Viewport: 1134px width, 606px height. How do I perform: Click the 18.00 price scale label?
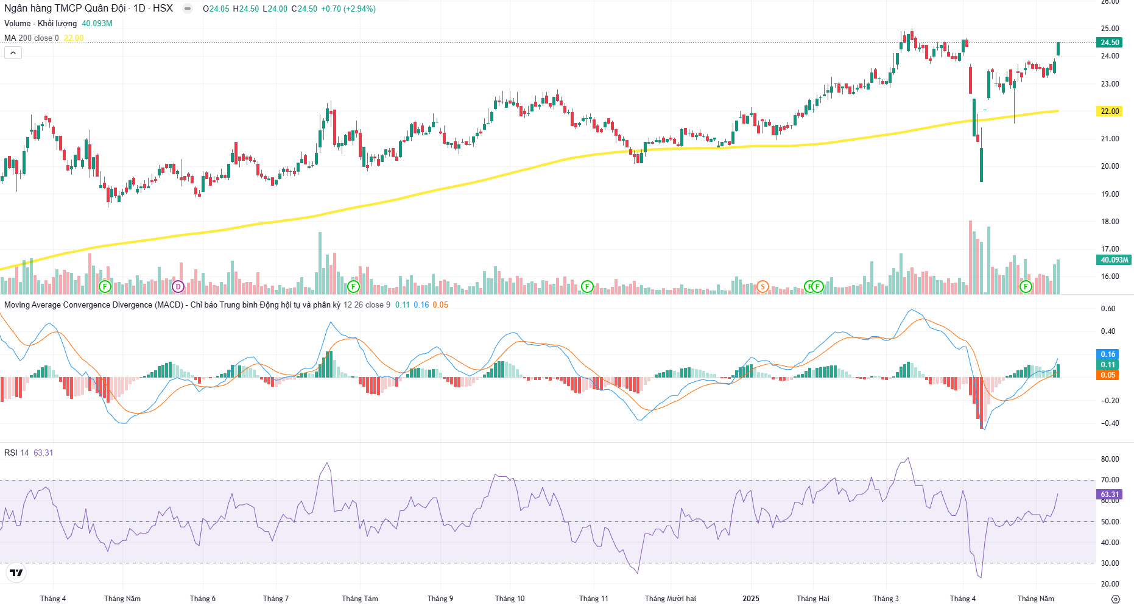tap(1110, 222)
